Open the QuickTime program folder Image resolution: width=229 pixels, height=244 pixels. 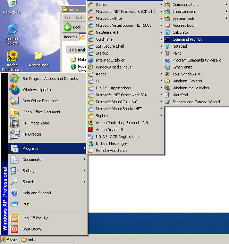(x=125, y=39)
